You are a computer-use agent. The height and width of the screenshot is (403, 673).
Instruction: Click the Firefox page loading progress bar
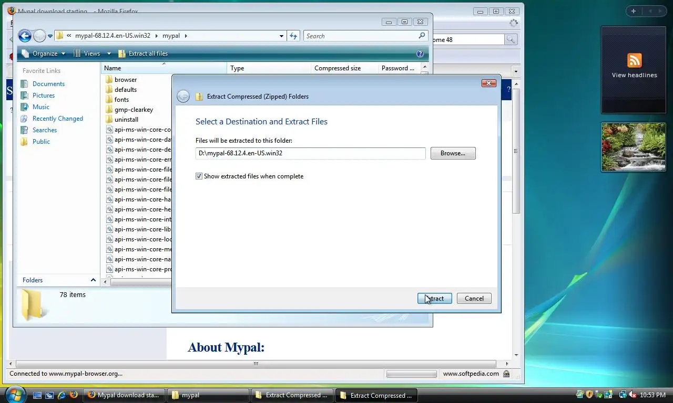click(x=411, y=374)
